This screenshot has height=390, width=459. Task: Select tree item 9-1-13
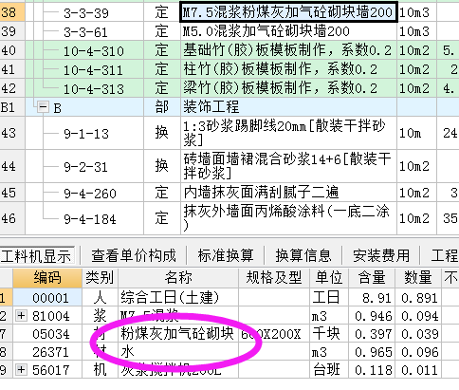point(86,134)
